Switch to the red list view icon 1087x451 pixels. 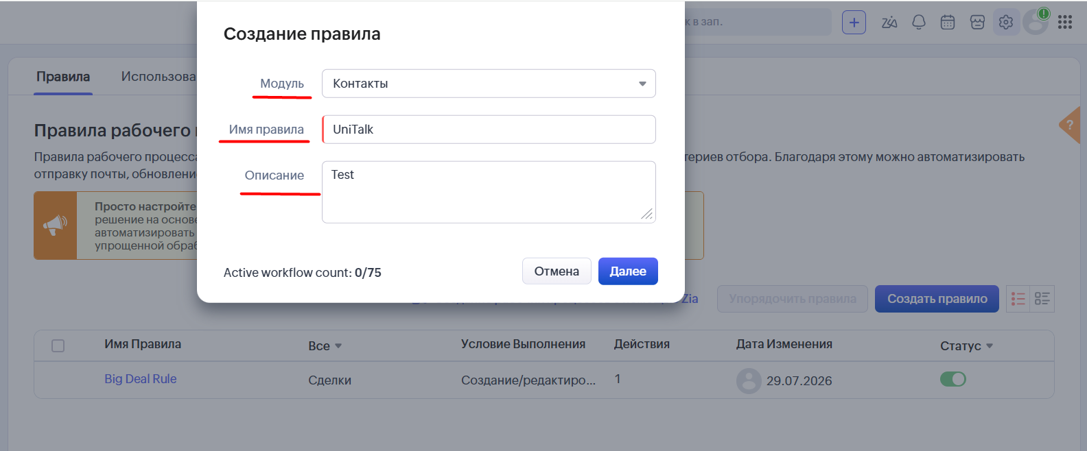[x=1018, y=299]
